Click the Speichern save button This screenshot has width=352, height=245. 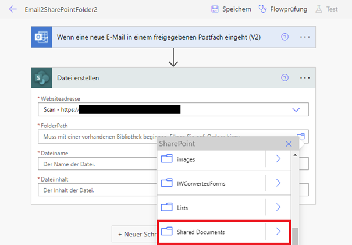pos(232,9)
